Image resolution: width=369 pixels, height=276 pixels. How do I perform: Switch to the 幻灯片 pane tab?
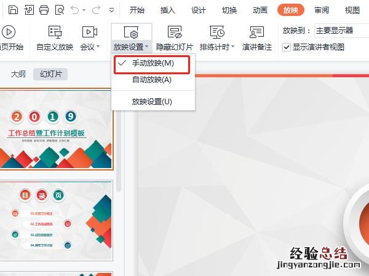click(50, 74)
